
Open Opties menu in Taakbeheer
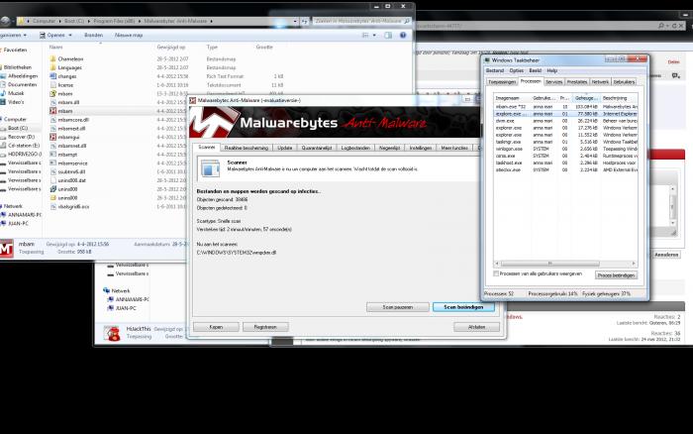point(516,70)
